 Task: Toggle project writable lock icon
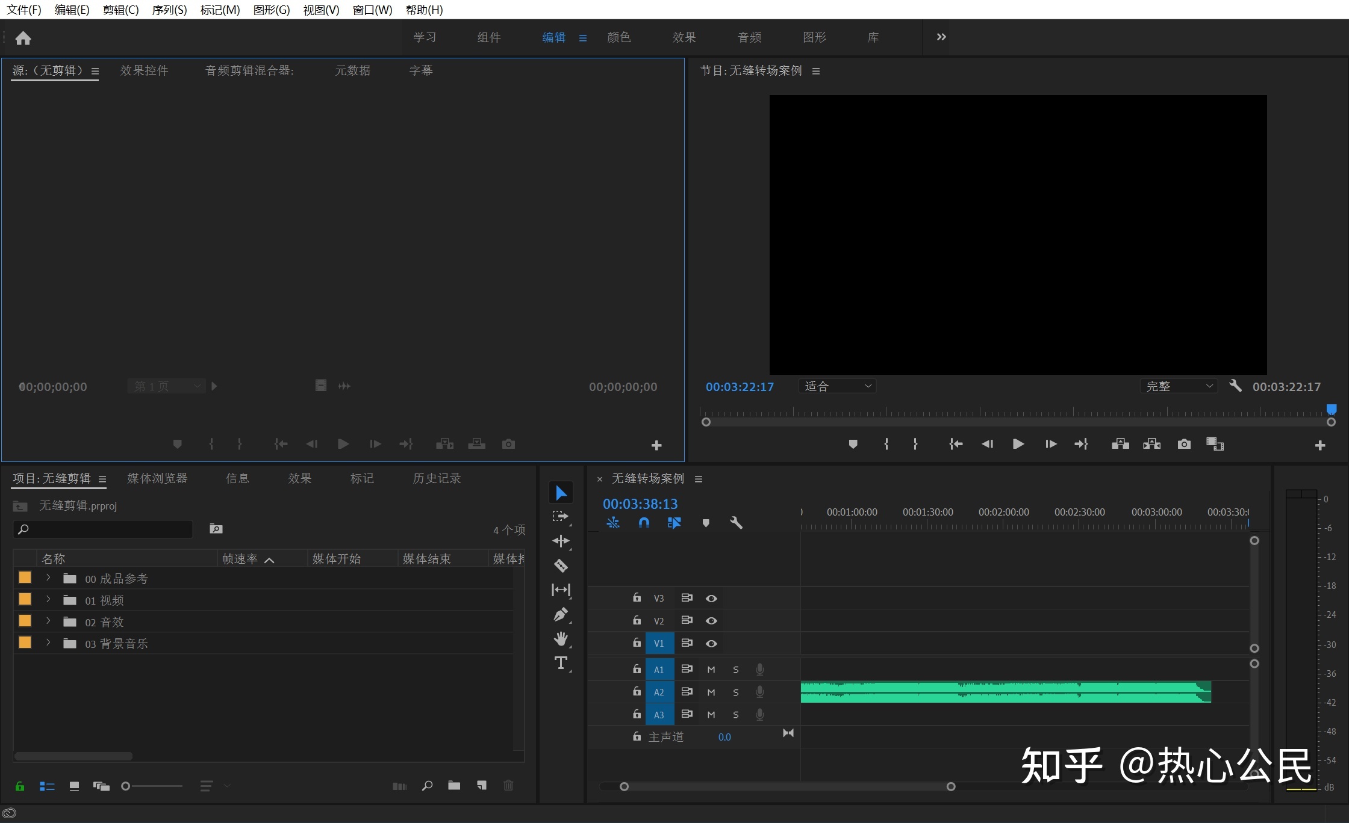20,786
